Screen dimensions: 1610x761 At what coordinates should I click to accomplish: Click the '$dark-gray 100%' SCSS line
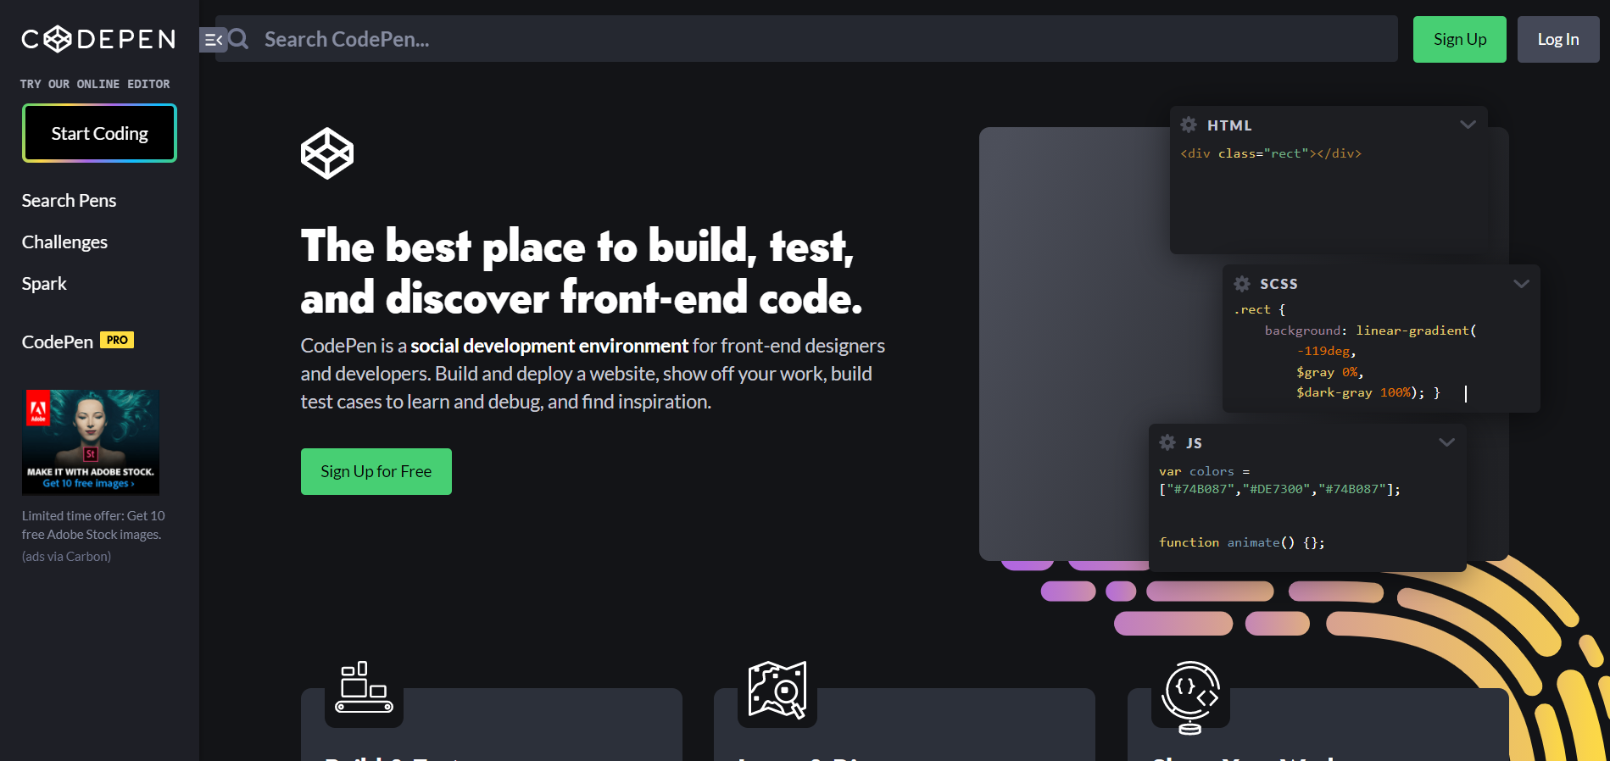1368,392
